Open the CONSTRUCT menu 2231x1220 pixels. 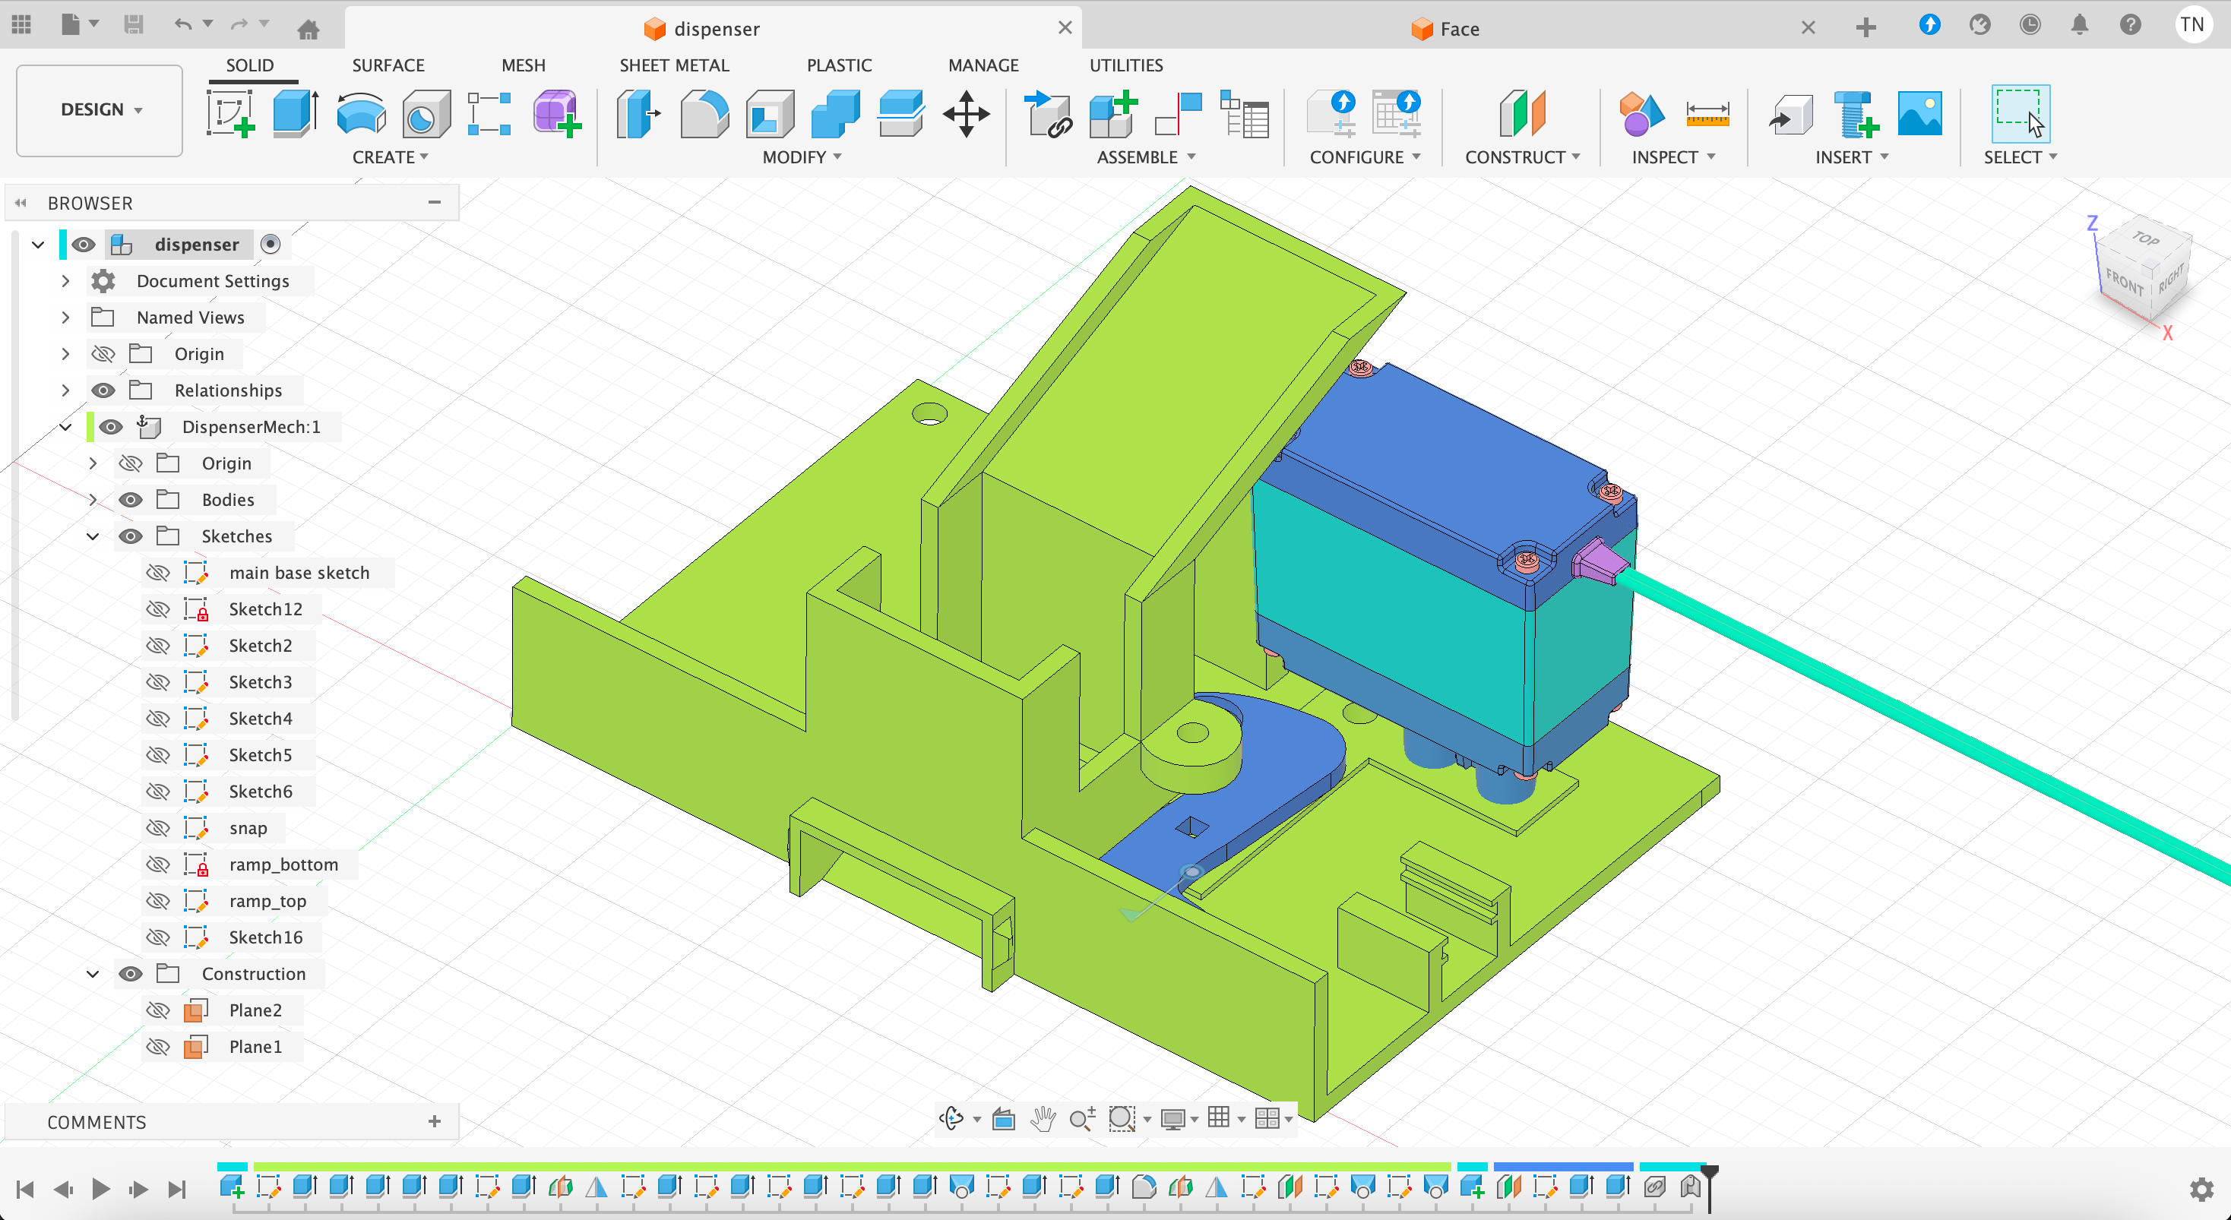pyautogui.click(x=1522, y=156)
